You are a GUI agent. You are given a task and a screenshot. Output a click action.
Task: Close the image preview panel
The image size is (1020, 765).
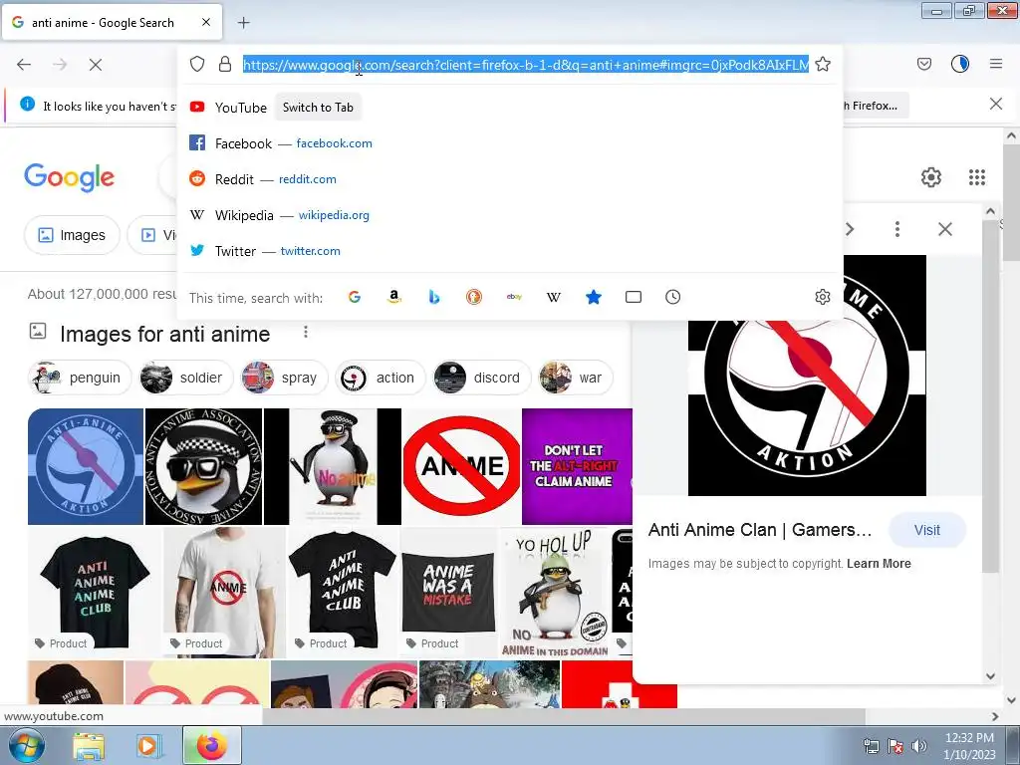pyautogui.click(x=945, y=229)
